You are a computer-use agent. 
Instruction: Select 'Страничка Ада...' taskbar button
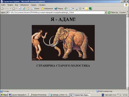80,95
